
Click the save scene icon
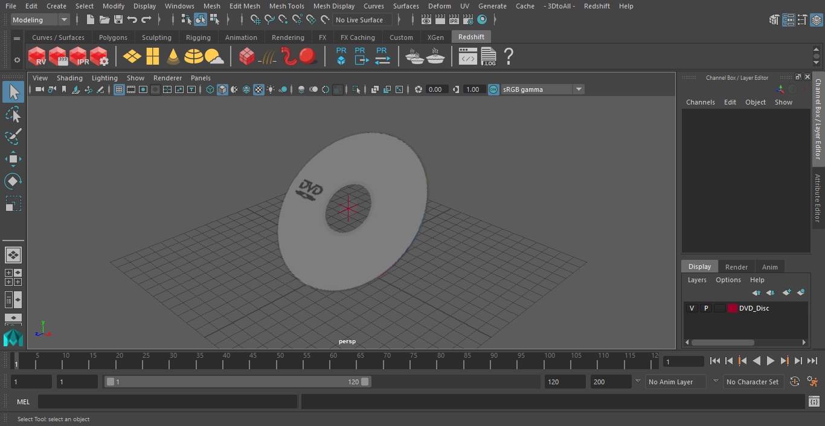click(118, 20)
